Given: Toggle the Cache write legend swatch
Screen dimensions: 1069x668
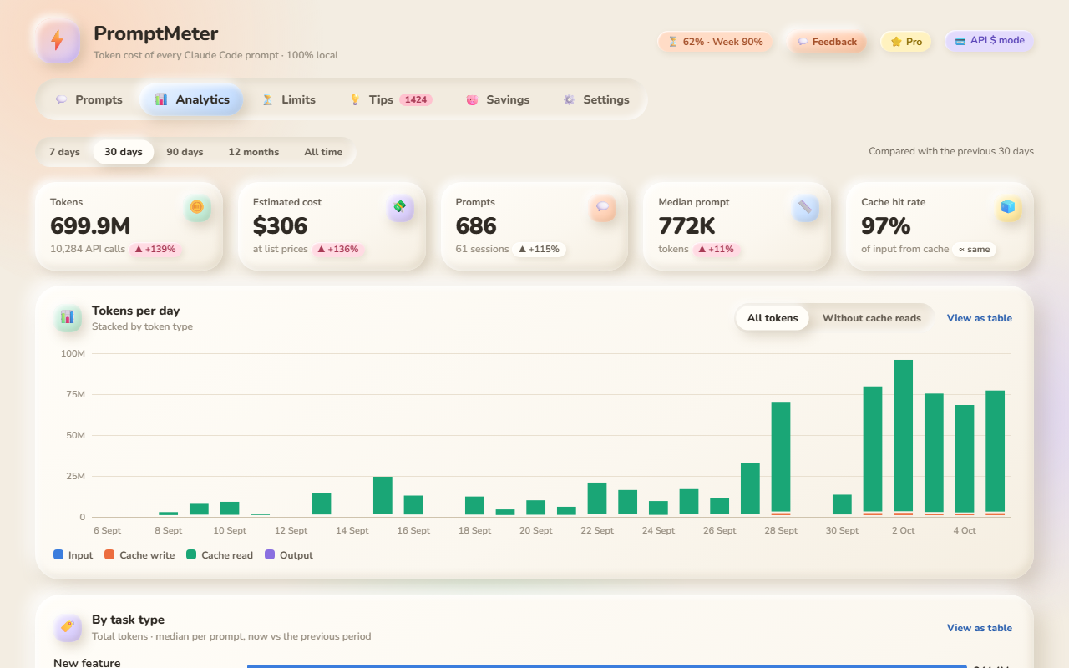Looking at the screenshot, I should tap(109, 554).
